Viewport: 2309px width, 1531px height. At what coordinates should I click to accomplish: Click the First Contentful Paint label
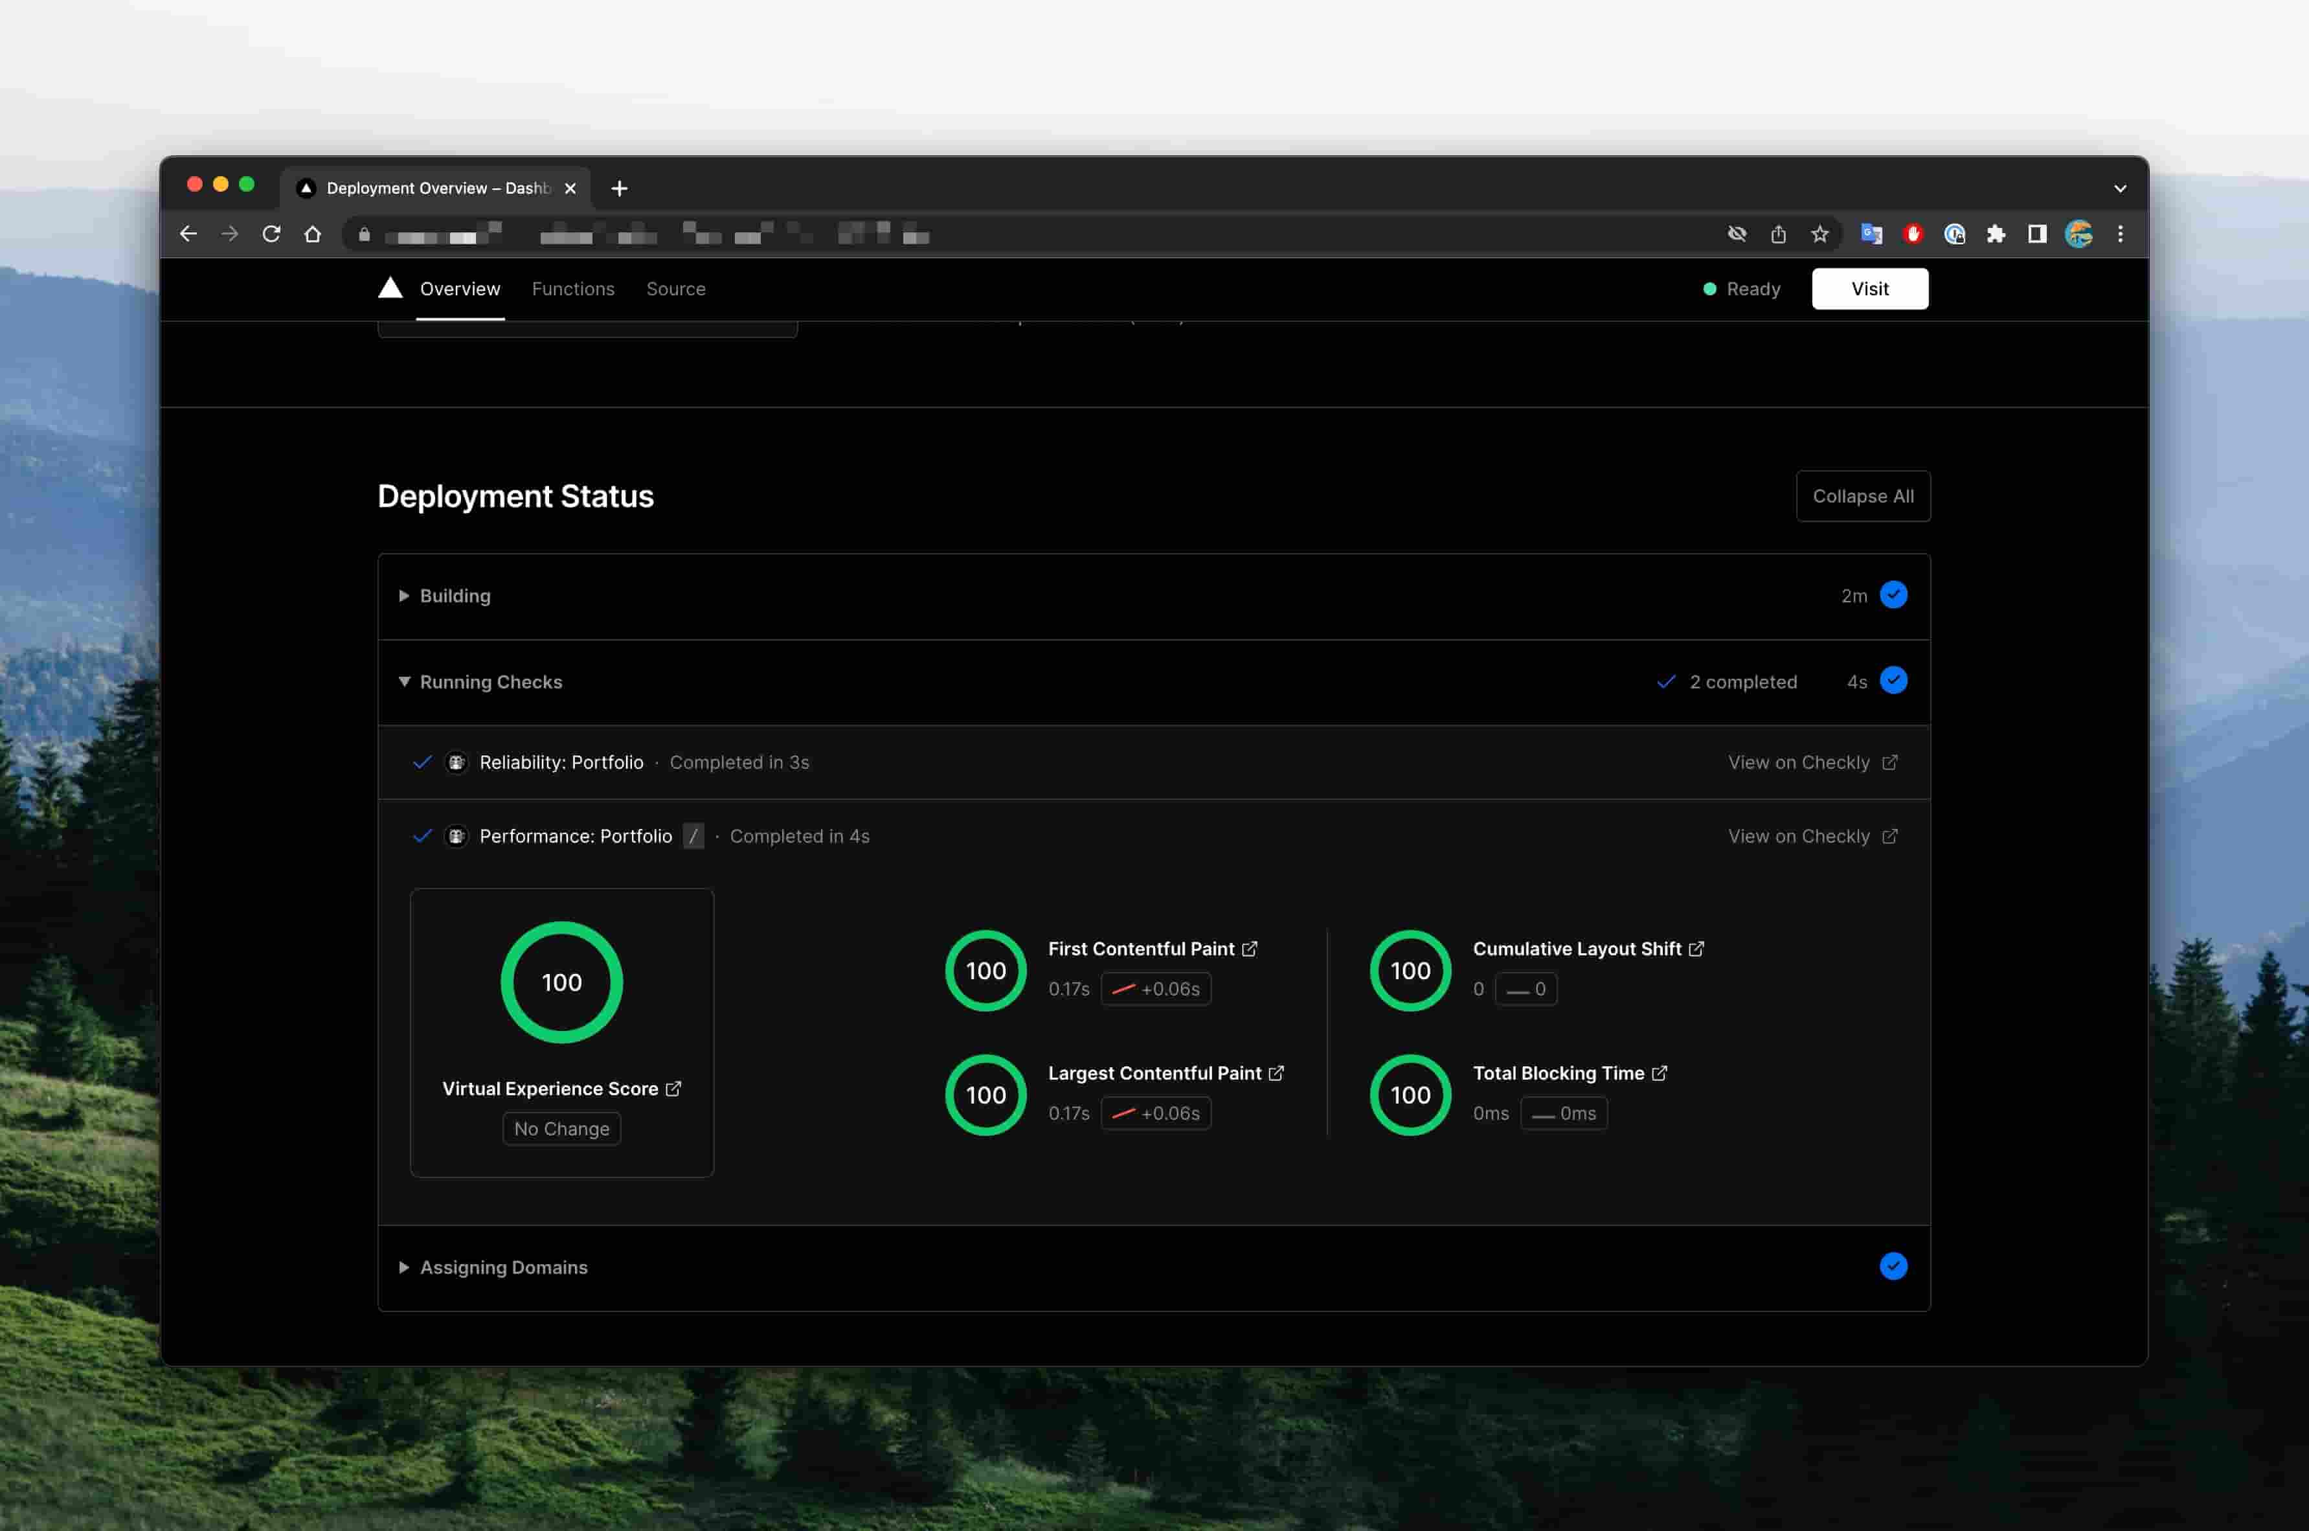pyautogui.click(x=1141, y=949)
